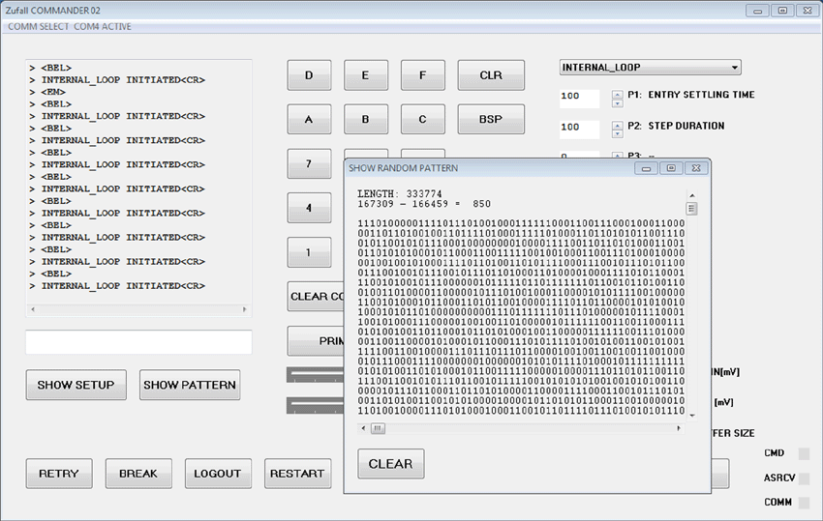Close the SHOW RANDOM PATTERN window
Viewport: 823px width, 521px height.
point(694,168)
